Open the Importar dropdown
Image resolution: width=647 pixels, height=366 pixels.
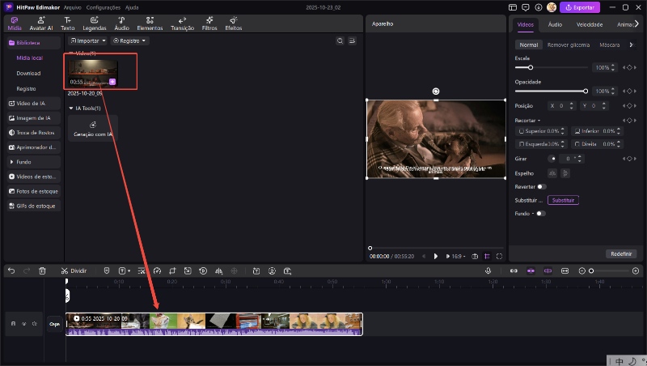pos(88,40)
